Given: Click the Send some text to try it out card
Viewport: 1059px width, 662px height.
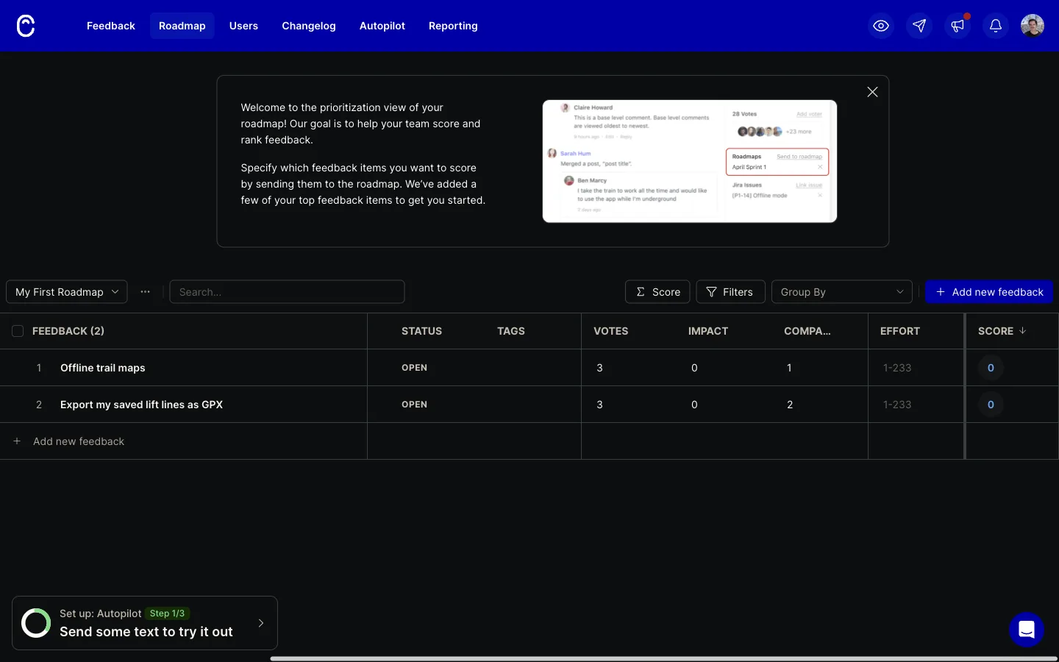Looking at the screenshot, I should click(145, 623).
